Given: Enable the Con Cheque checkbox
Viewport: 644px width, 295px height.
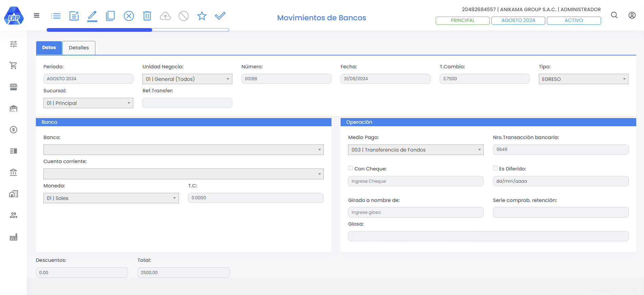Looking at the screenshot, I should (350, 168).
